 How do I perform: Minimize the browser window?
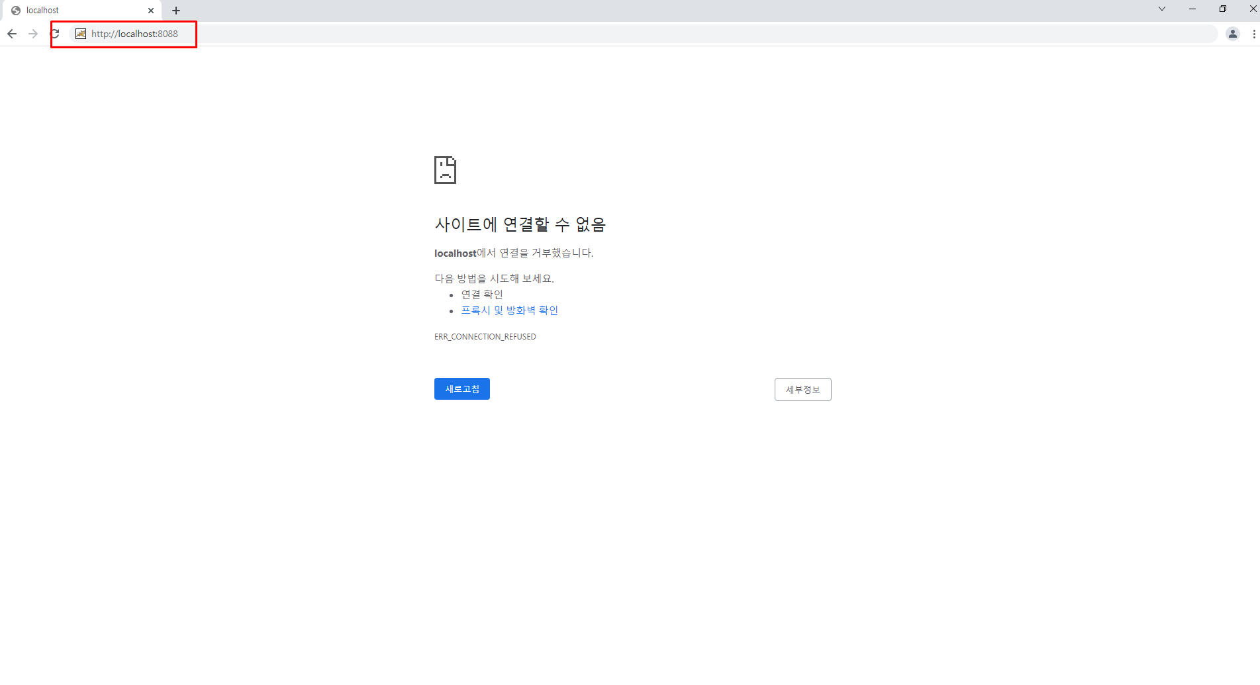(x=1192, y=9)
